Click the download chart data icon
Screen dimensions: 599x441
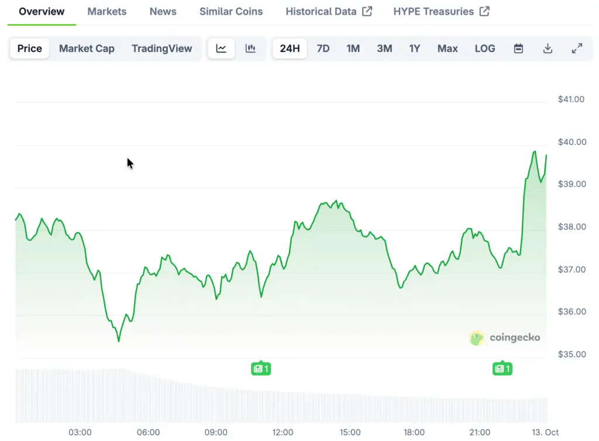click(x=548, y=49)
